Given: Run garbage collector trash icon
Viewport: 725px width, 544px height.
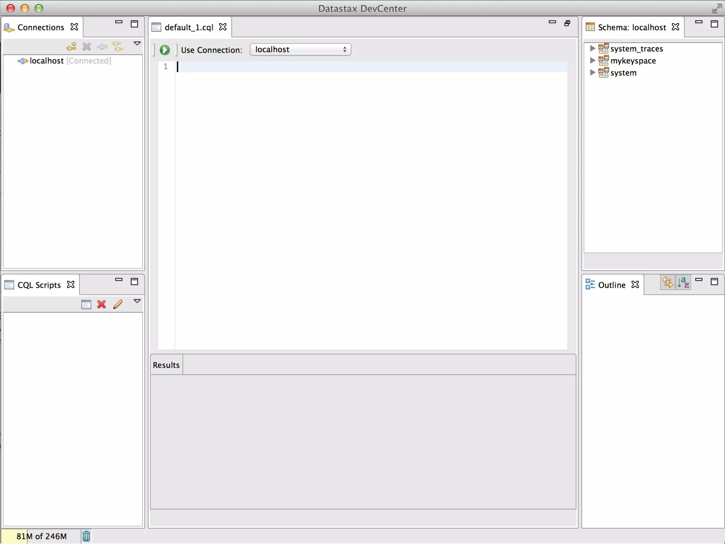Looking at the screenshot, I should point(86,536).
